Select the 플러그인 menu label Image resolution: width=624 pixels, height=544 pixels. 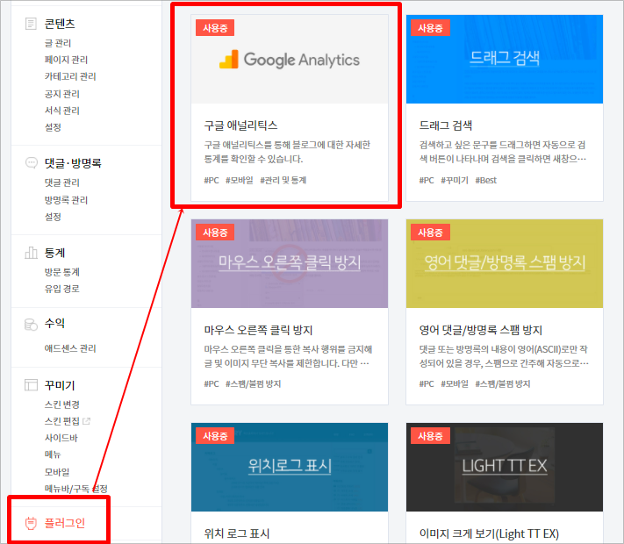pyautogui.click(x=65, y=523)
